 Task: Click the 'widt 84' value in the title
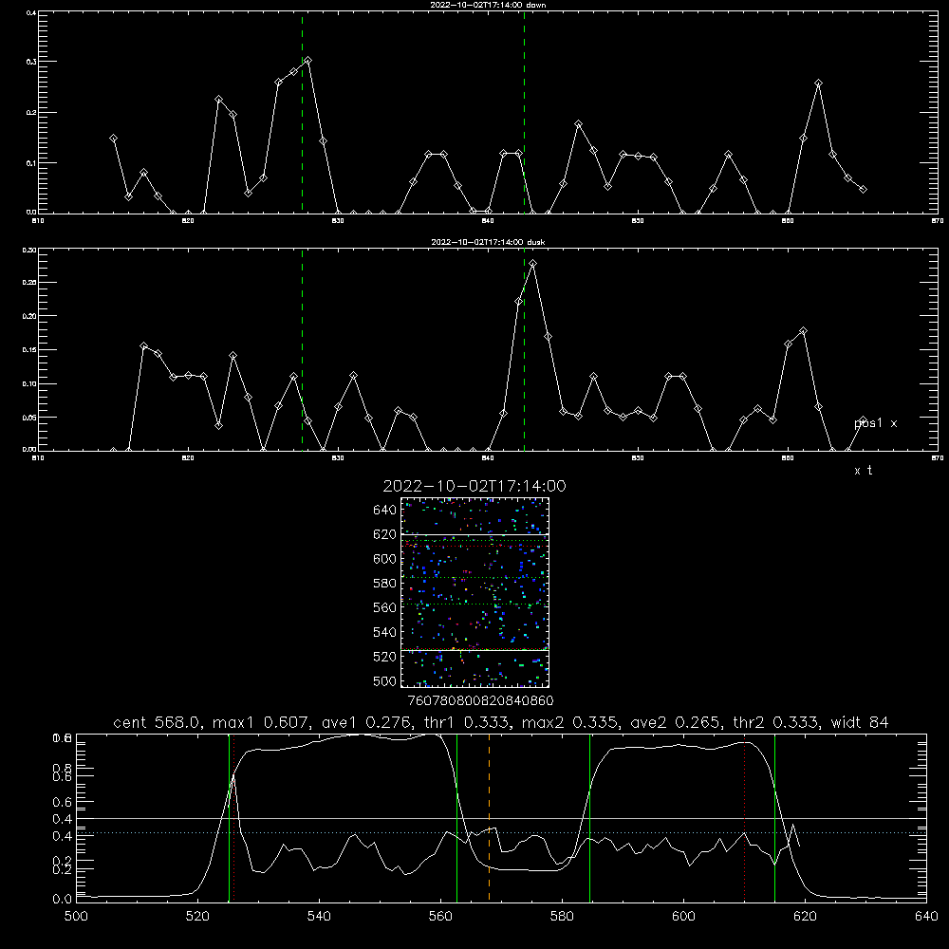coord(860,722)
